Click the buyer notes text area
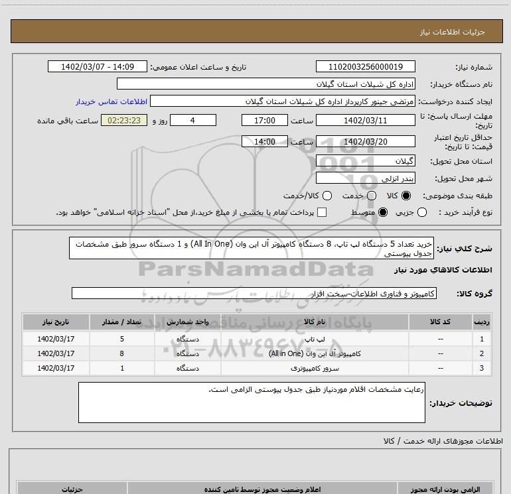511x494 pixels. tap(252, 402)
